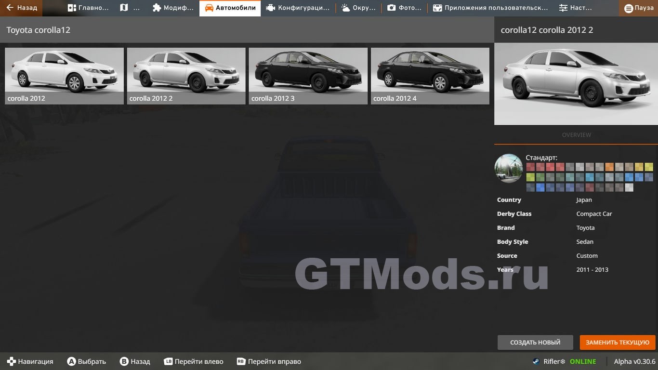Viewport: 658px width, 370px height.
Task: Select the Автомобили vehicles tab
Action: (230, 8)
